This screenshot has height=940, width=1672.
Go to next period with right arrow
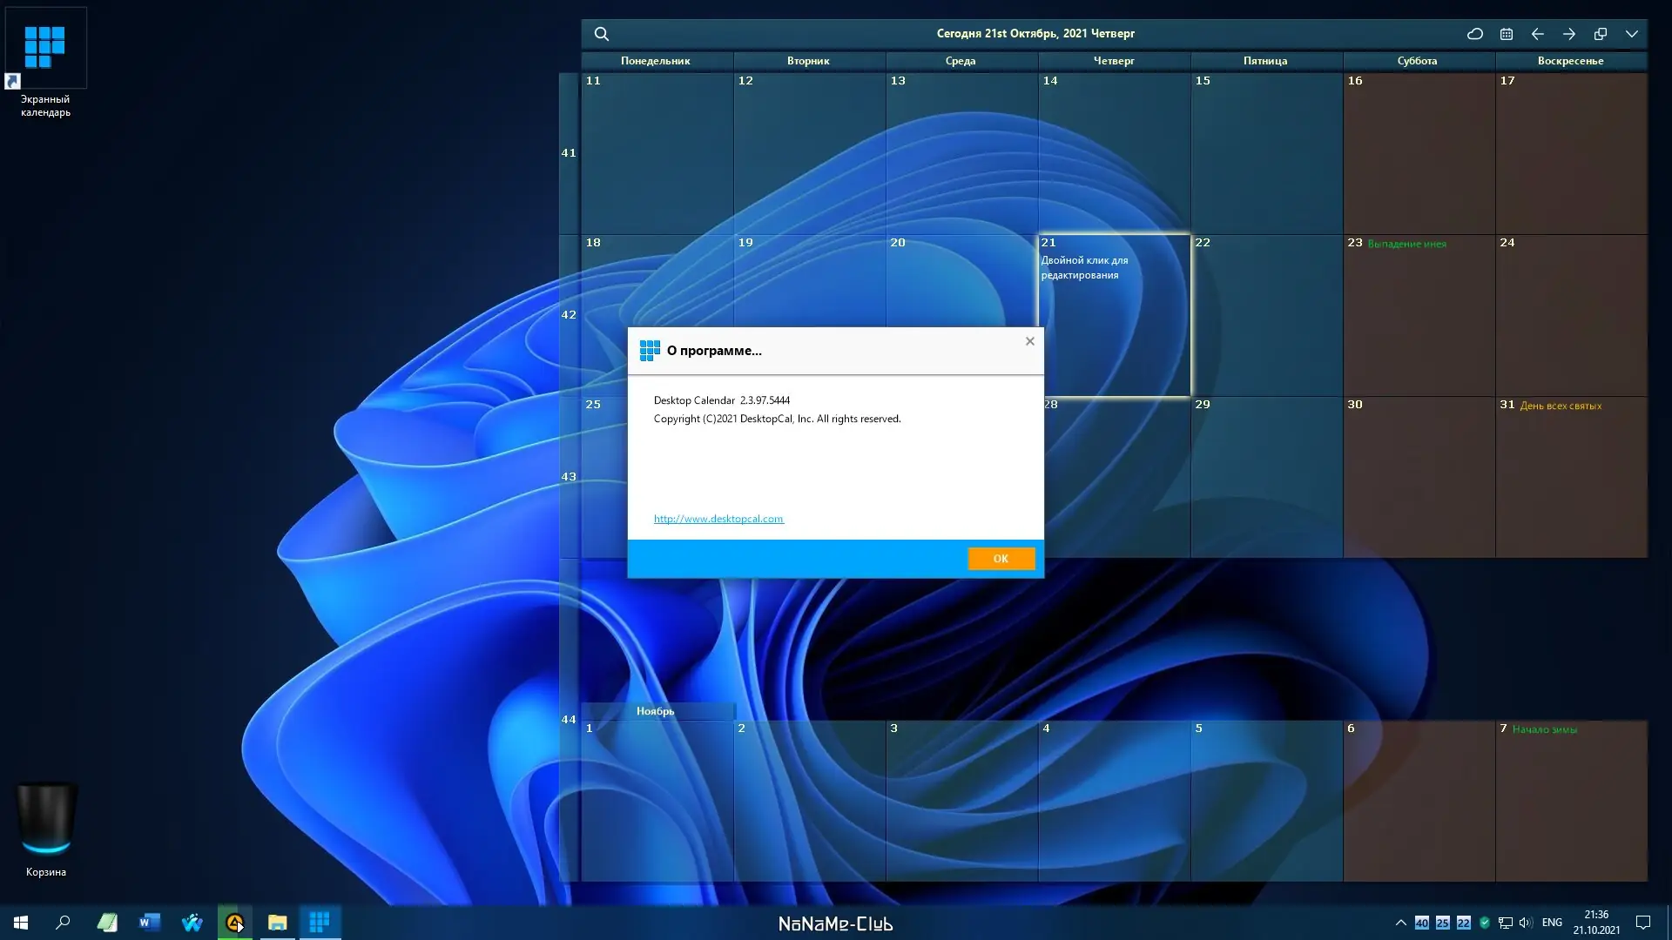(1568, 34)
